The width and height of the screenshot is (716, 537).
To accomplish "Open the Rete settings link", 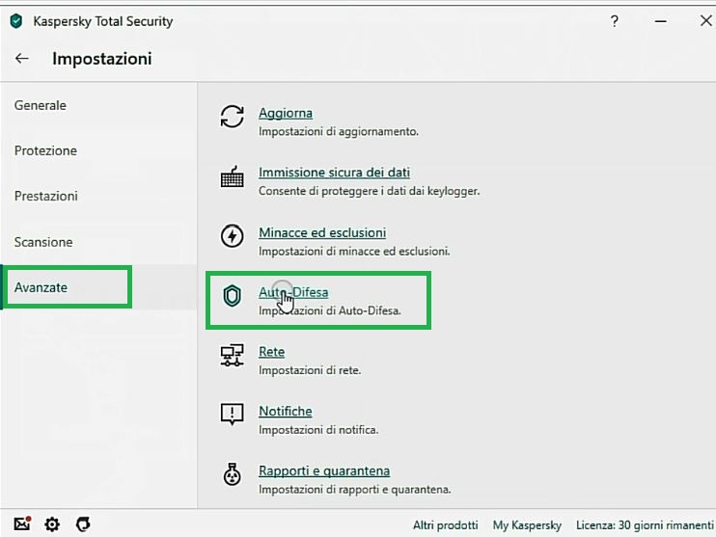I will [272, 352].
